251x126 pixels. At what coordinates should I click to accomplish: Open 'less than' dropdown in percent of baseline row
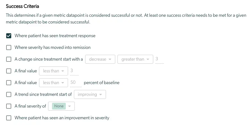[53, 83]
